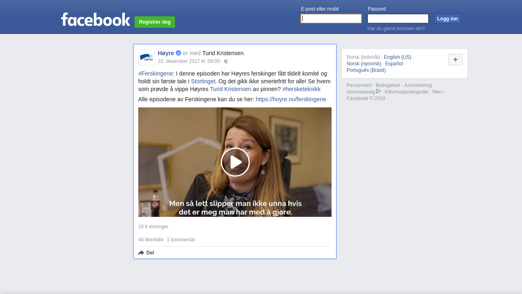Open the Høyre profile picture
This screenshot has height=294, width=522.
tap(146, 57)
